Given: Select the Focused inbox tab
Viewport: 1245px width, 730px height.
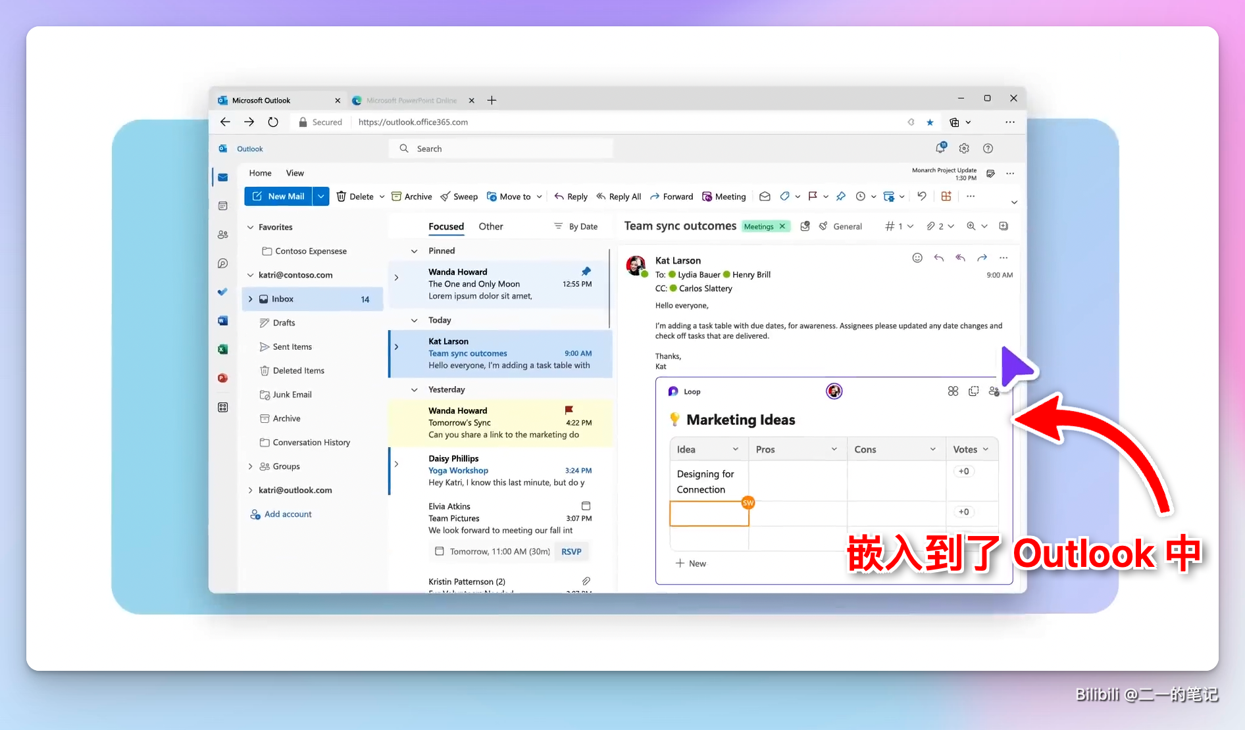Looking at the screenshot, I should [x=446, y=226].
